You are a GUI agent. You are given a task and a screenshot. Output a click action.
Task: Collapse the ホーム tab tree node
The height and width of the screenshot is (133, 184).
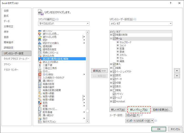coord(111,38)
